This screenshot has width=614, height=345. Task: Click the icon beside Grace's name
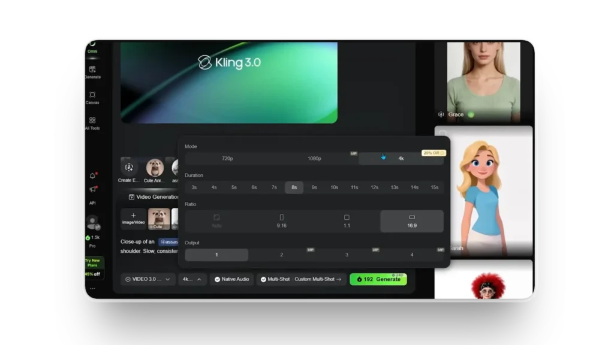(441, 114)
